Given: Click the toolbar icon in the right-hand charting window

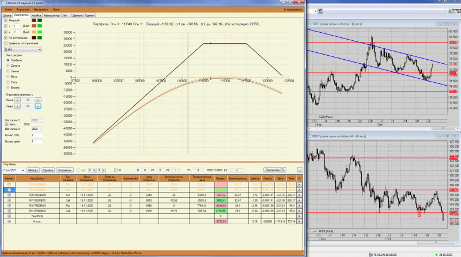Looking at the screenshot, I should (320, 11).
